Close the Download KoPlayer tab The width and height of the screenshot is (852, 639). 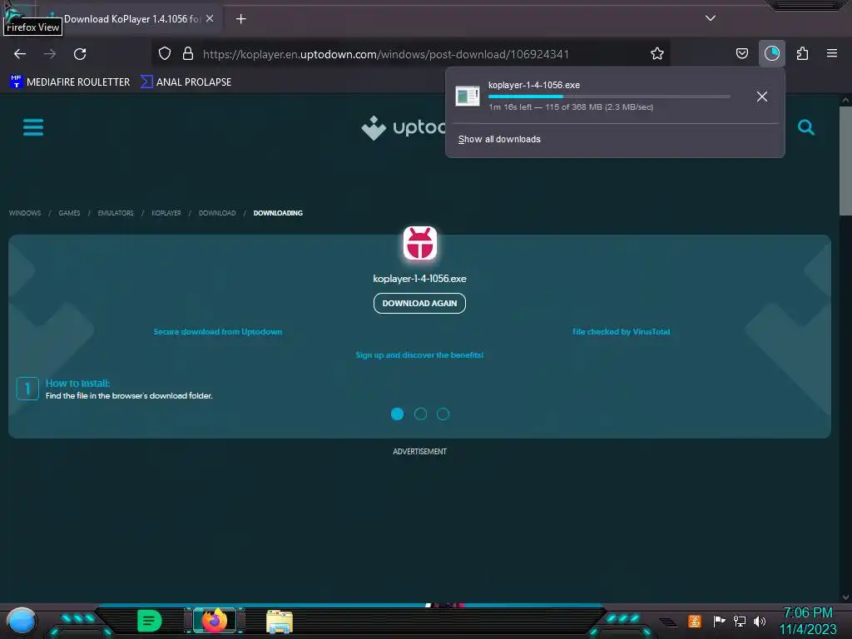tap(210, 18)
